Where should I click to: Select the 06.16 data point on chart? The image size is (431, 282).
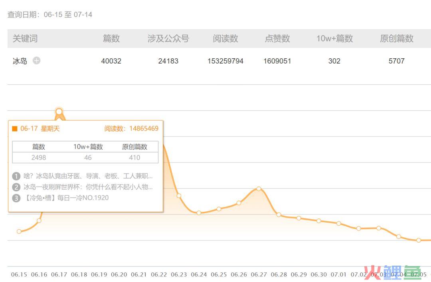[x=39, y=220]
